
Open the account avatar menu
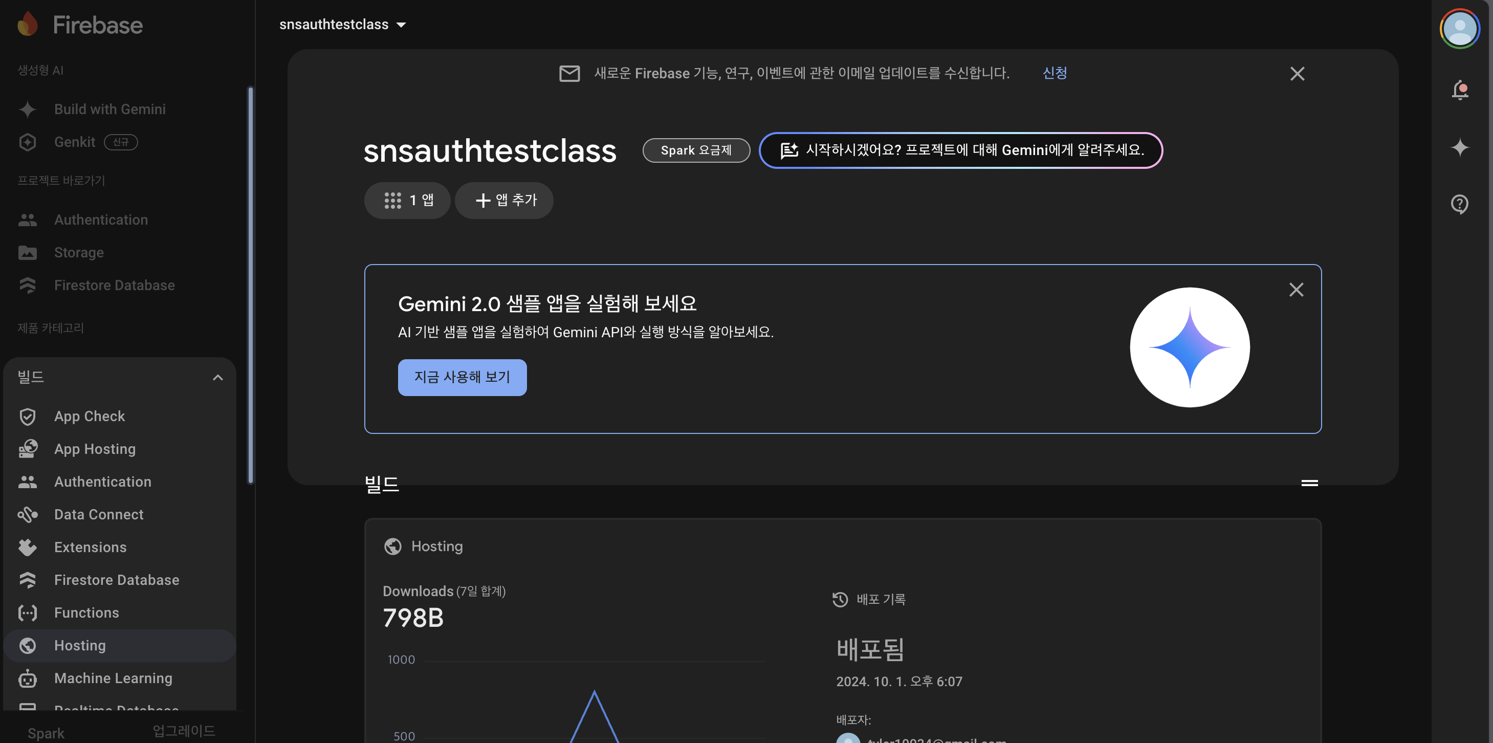pos(1459,28)
